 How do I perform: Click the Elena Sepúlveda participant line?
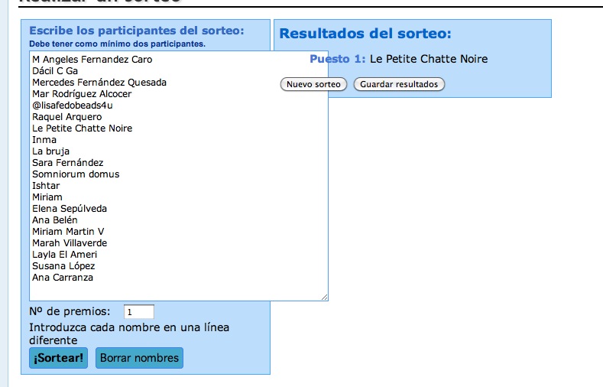coord(70,209)
